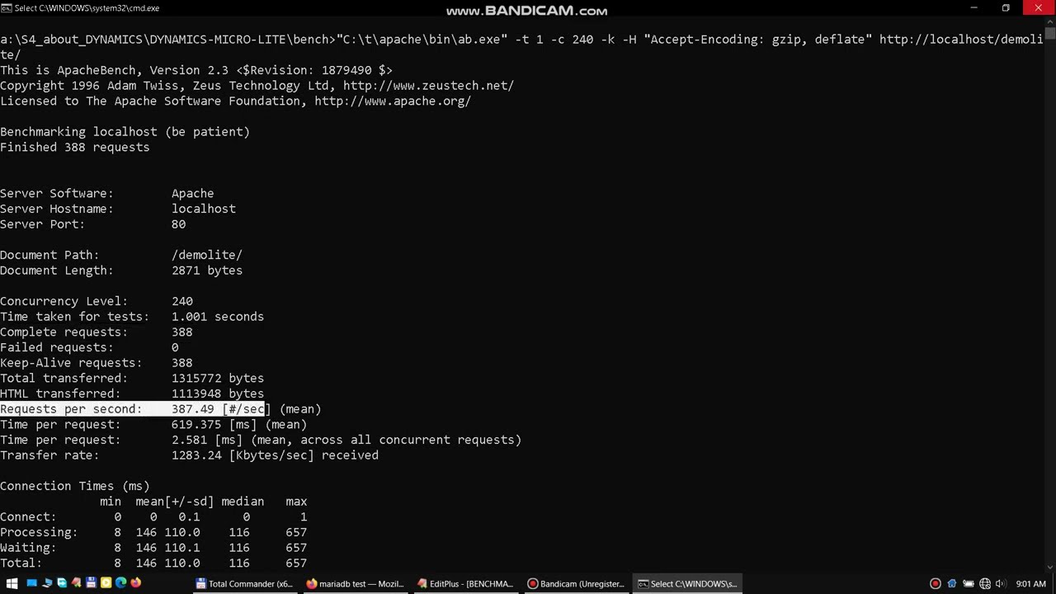Viewport: 1056px width, 594px height.
Task: Click Connection Times (ms) heading
Action: [x=75, y=486]
